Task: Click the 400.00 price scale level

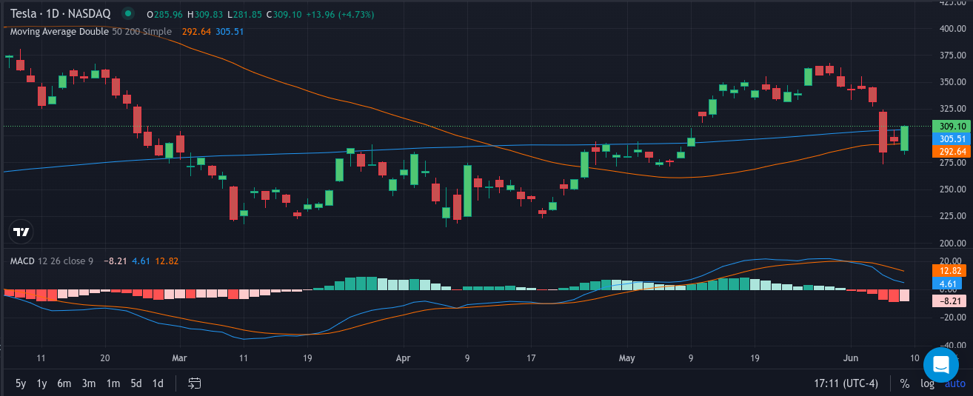Action: 952,29
